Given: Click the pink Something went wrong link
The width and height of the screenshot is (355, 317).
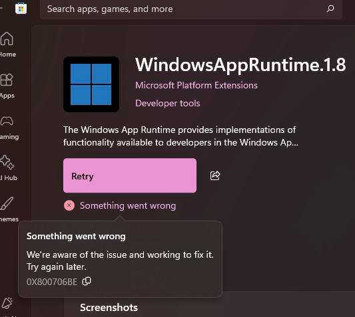Looking at the screenshot, I should [128, 205].
